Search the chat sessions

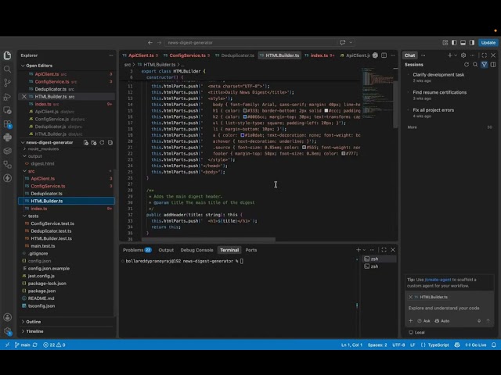[x=475, y=64]
